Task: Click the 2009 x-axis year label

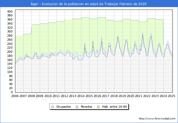Action: click(x=40, y=96)
